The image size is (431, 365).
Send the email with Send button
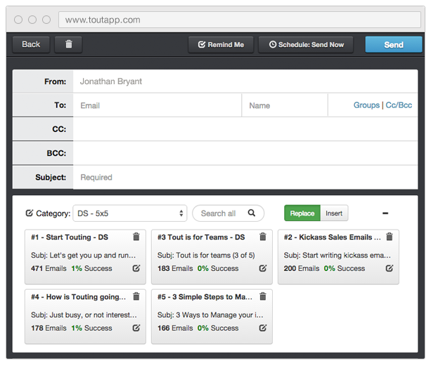[394, 44]
